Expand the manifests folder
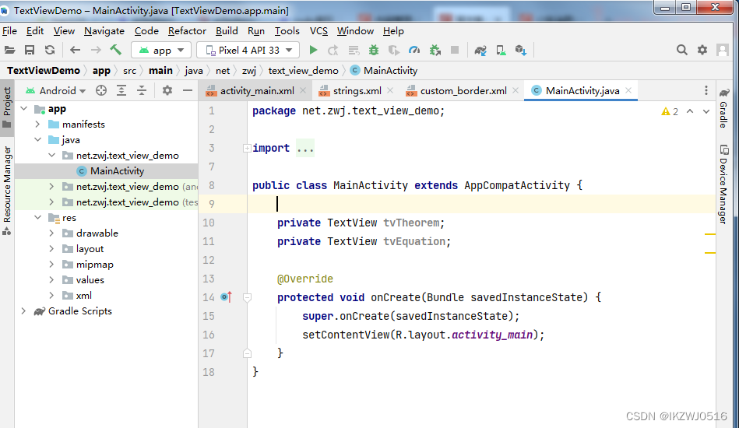739x428 pixels. click(37, 125)
